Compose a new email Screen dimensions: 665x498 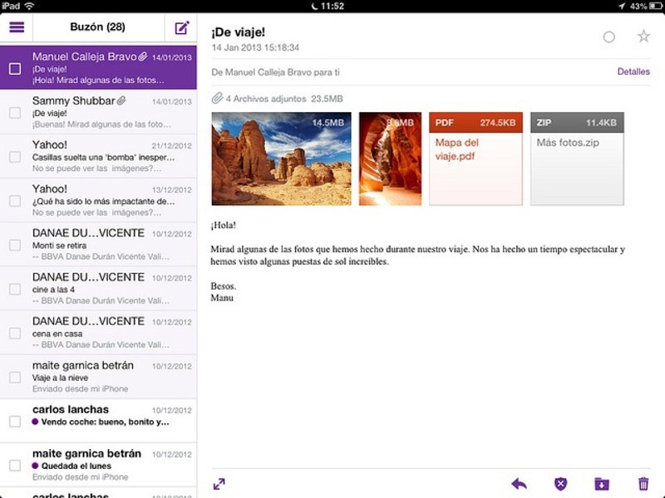pyautogui.click(x=182, y=27)
